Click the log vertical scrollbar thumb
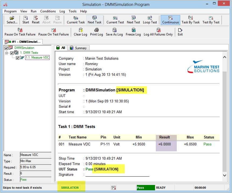Image resolution: width=232 pixels, height=193 pixels. pos(225,122)
